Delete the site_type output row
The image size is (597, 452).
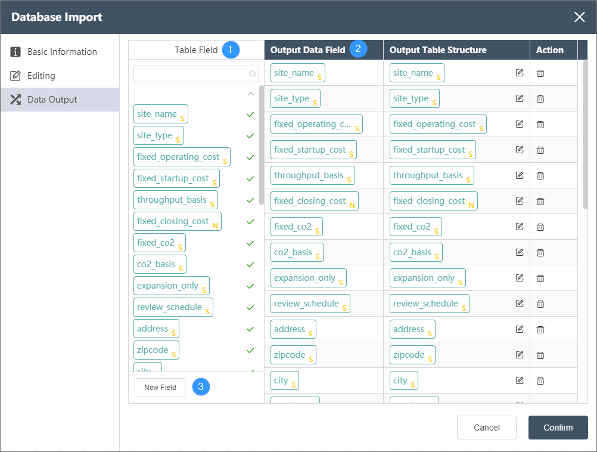[540, 99]
